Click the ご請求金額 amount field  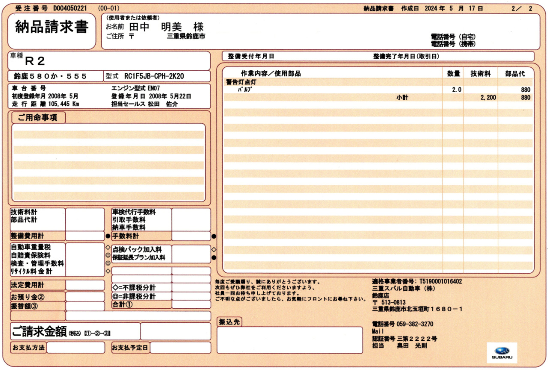tap(175, 331)
